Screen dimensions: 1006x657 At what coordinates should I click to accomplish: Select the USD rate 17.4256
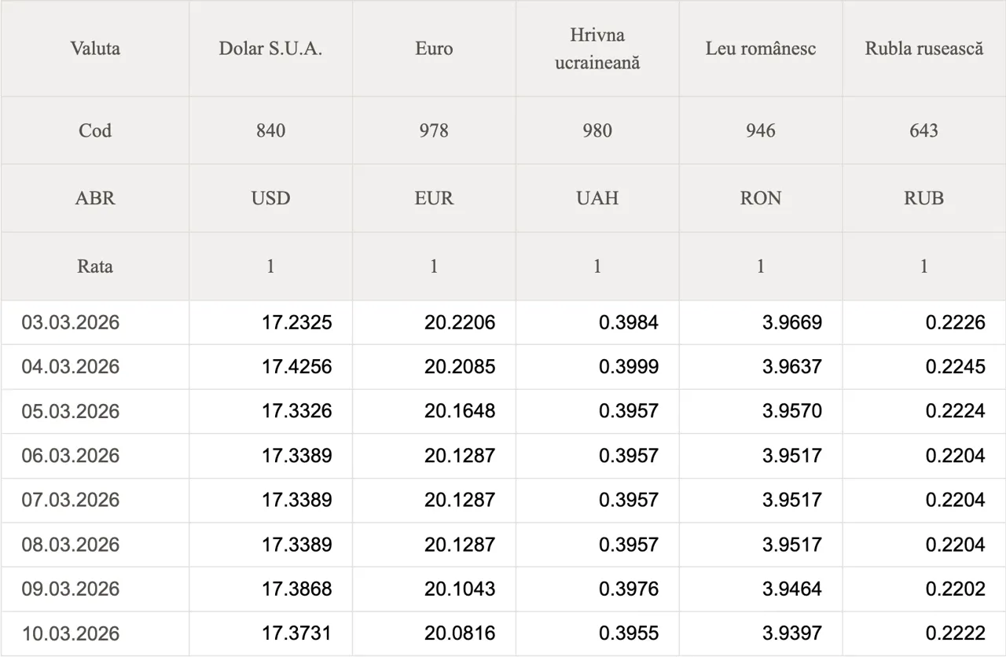[296, 367]
